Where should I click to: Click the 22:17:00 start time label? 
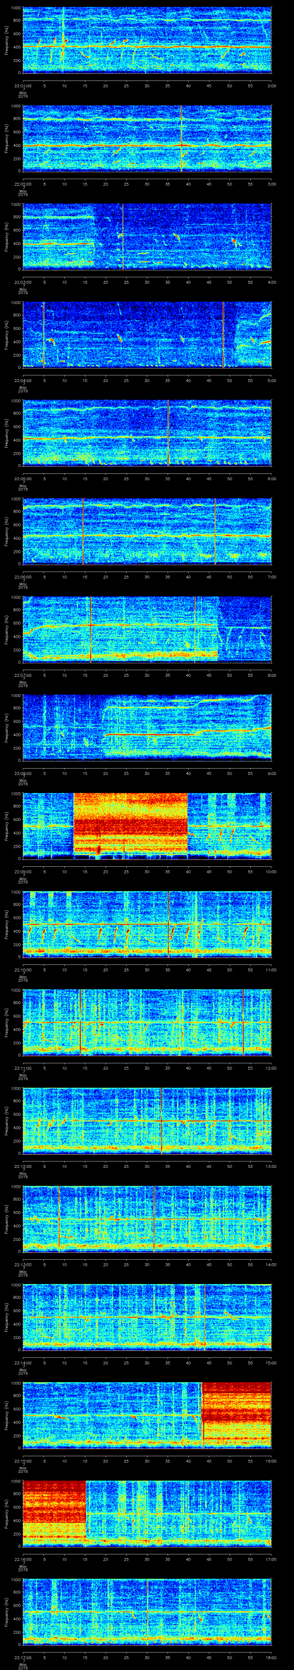[x=23, y=1657]
